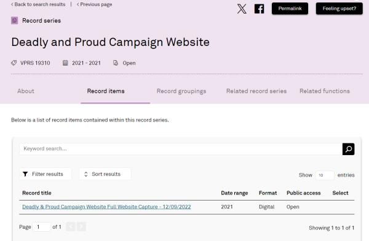
Task: Copy the Permalink
Action: pos(290,9)
